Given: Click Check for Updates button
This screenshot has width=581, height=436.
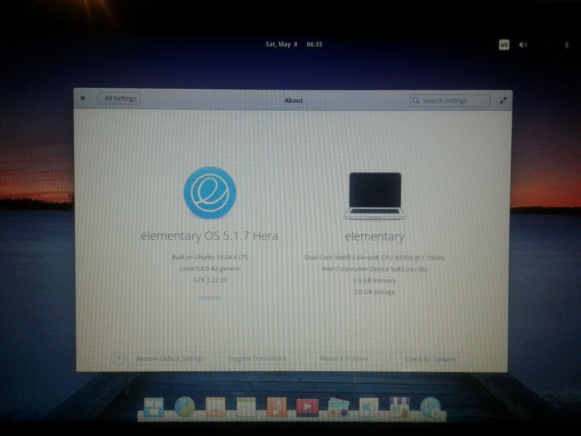Looking at the screenshot, I should (x=431, y=359).
